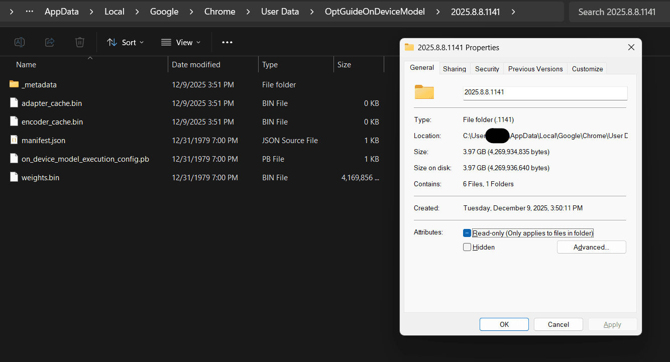This screenshot has width=670, height=362.
Task: Open Advanced attributes dialog
Action: coord(592,247)
